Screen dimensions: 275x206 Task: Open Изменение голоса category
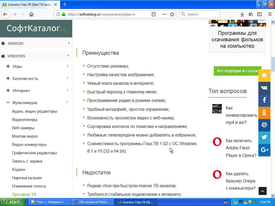pos(29,186)
